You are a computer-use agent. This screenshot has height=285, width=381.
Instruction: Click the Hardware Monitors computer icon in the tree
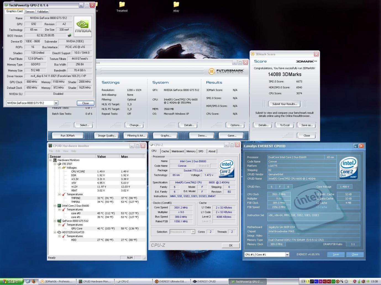point(55,160)
